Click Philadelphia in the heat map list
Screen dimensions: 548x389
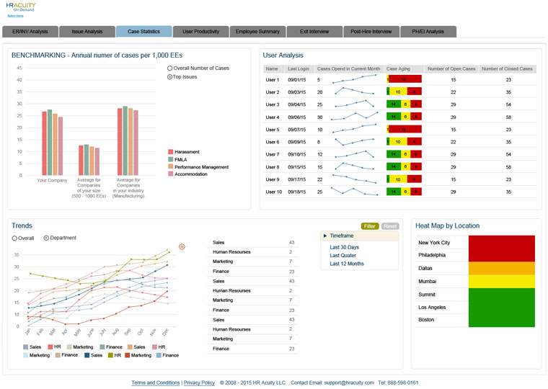point(432,255)
